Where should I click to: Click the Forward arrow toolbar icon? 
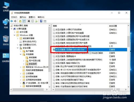[15, 21]
